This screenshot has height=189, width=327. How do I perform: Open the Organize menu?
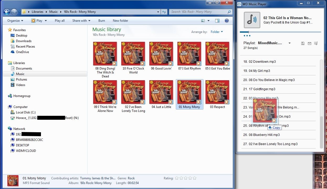[15, 21]
